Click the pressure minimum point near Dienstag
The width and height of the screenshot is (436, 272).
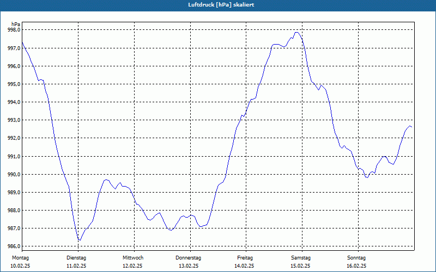80,240
